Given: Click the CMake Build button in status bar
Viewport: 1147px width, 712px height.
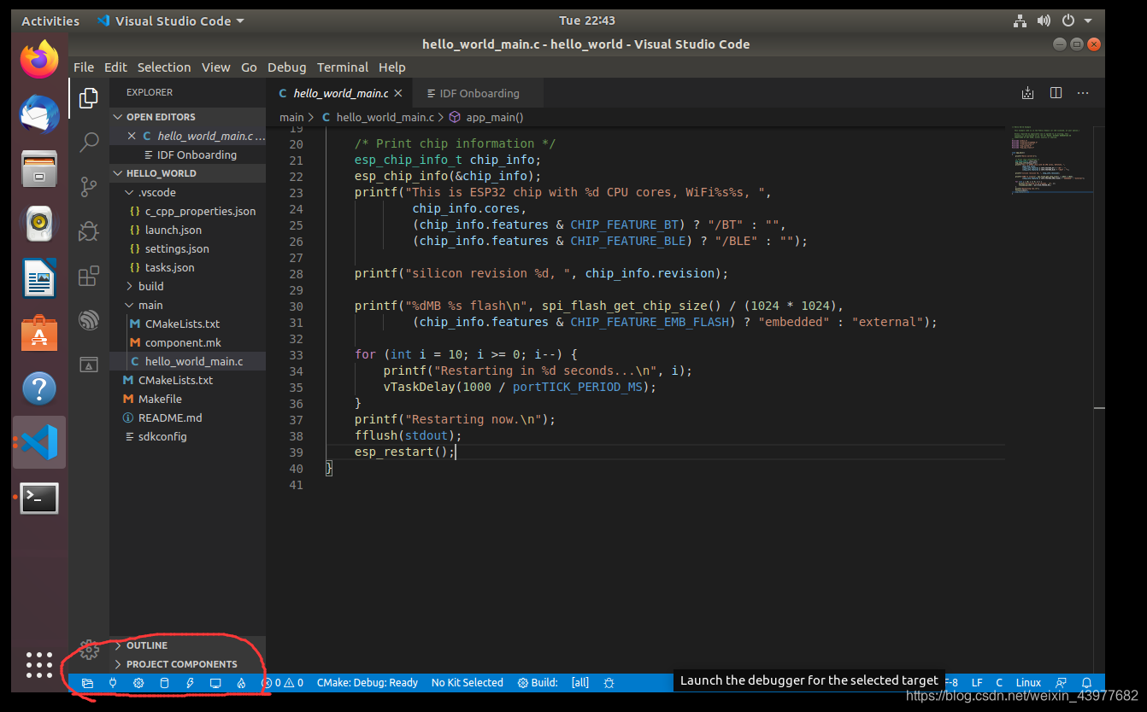Looking at the screenshot, I should (538, 683).
